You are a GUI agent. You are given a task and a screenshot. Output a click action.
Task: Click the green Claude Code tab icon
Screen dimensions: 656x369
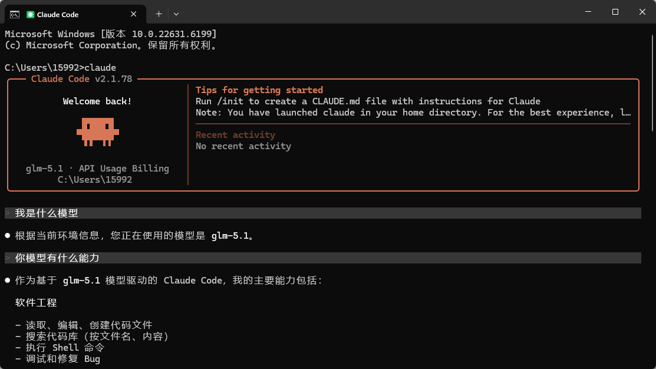[30, 14]
